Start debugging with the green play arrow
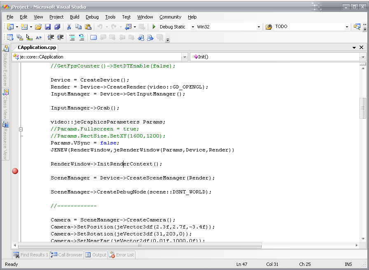 tap(154, 27)
